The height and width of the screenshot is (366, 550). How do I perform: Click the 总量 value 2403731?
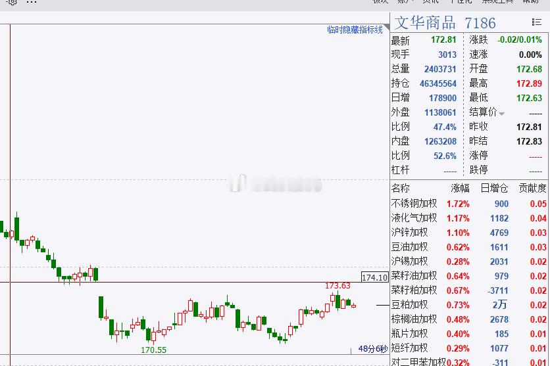click(x=440, y=69)
